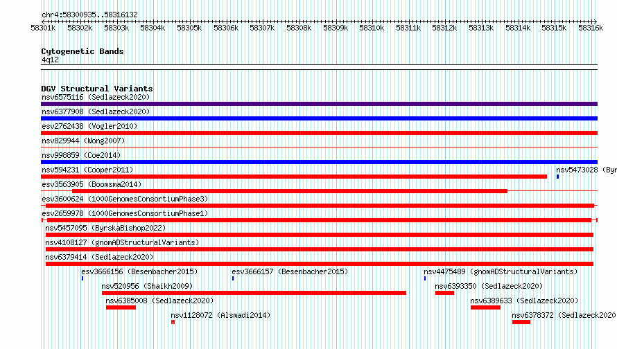
Task: Open esv3600624 (1000GenomesConsortiumPhase3) label
Action: pos(125,199)
